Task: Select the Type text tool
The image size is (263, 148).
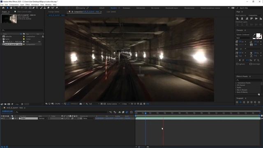Action: tap(37, 8)
